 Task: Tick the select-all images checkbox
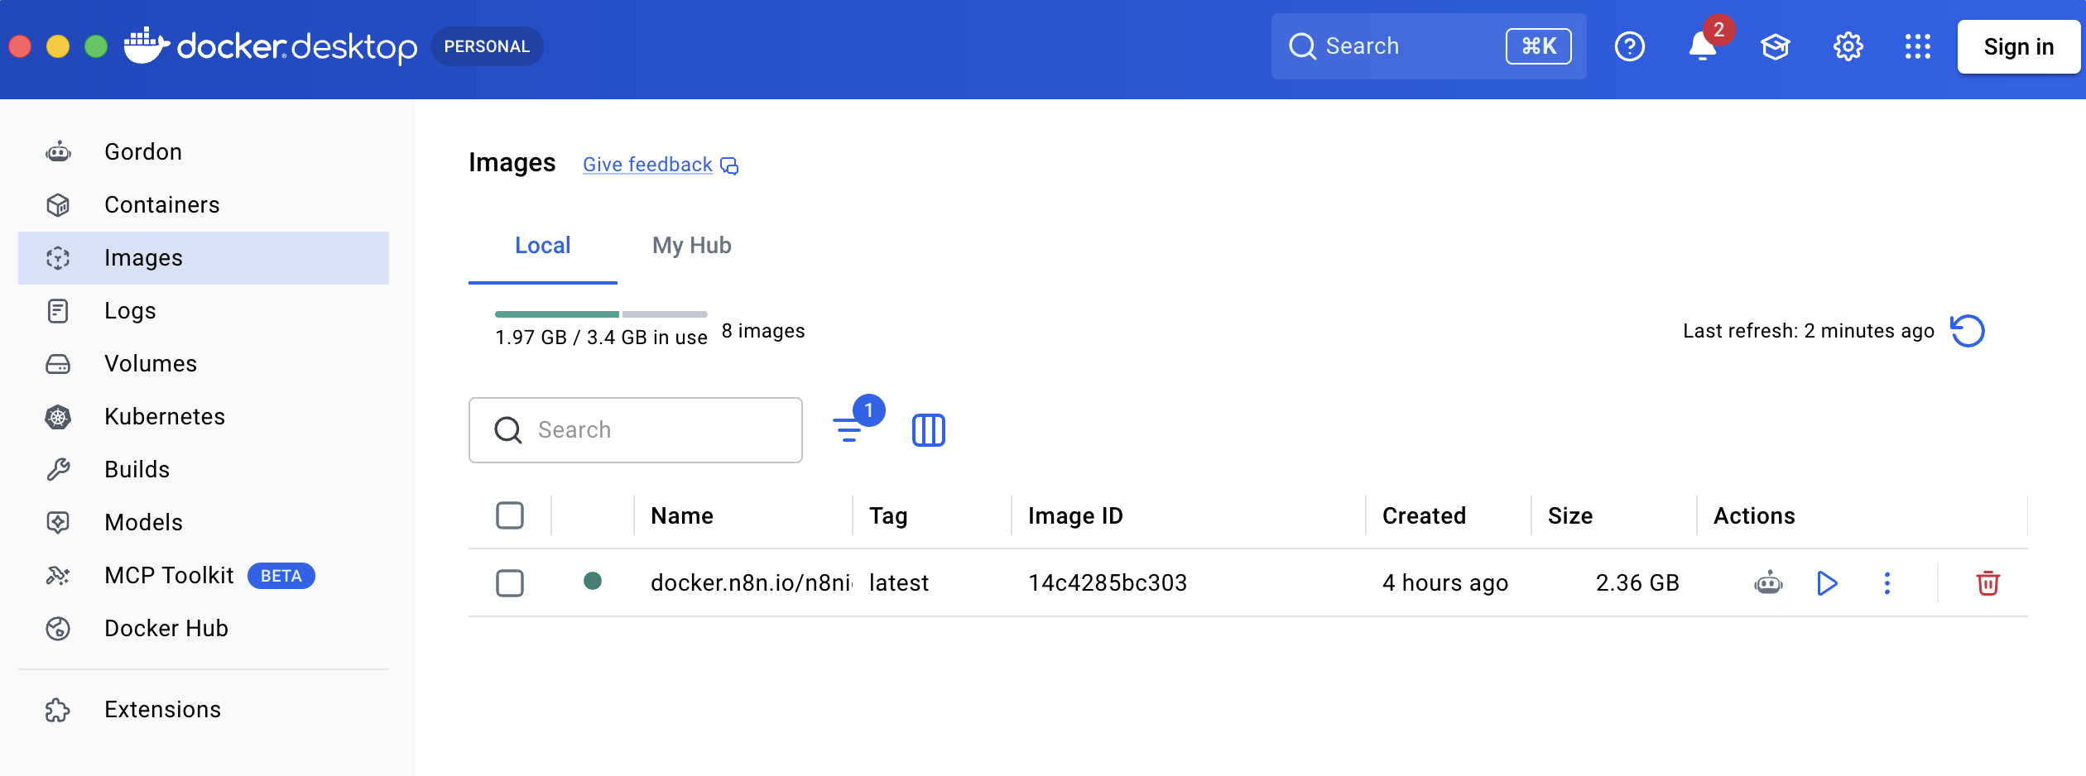pyautogui.click(x=510, y=515)
